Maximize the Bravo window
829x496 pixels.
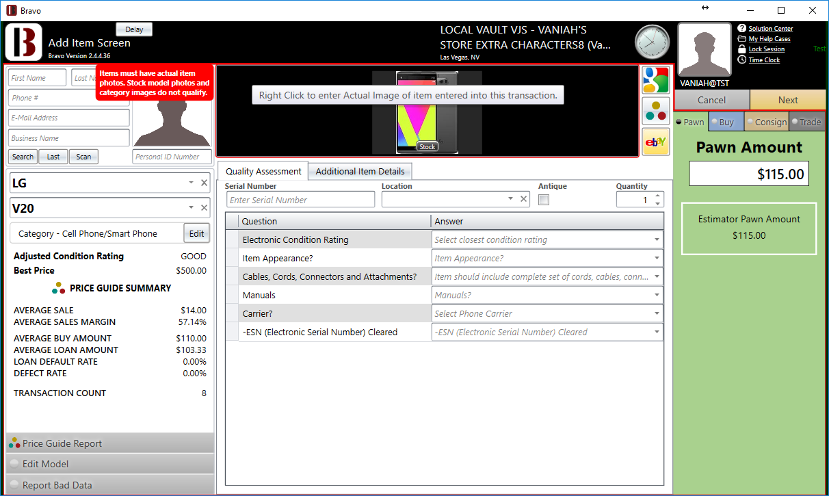pos(781,10)
